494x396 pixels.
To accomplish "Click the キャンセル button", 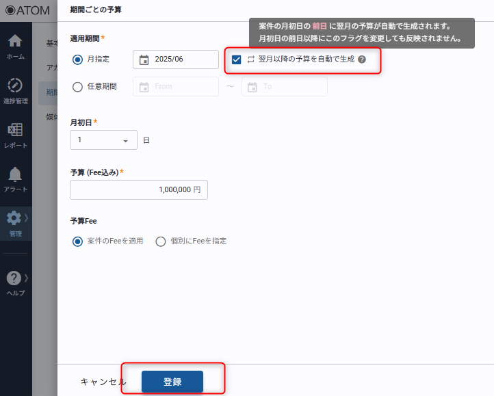I will coord(103,382).
